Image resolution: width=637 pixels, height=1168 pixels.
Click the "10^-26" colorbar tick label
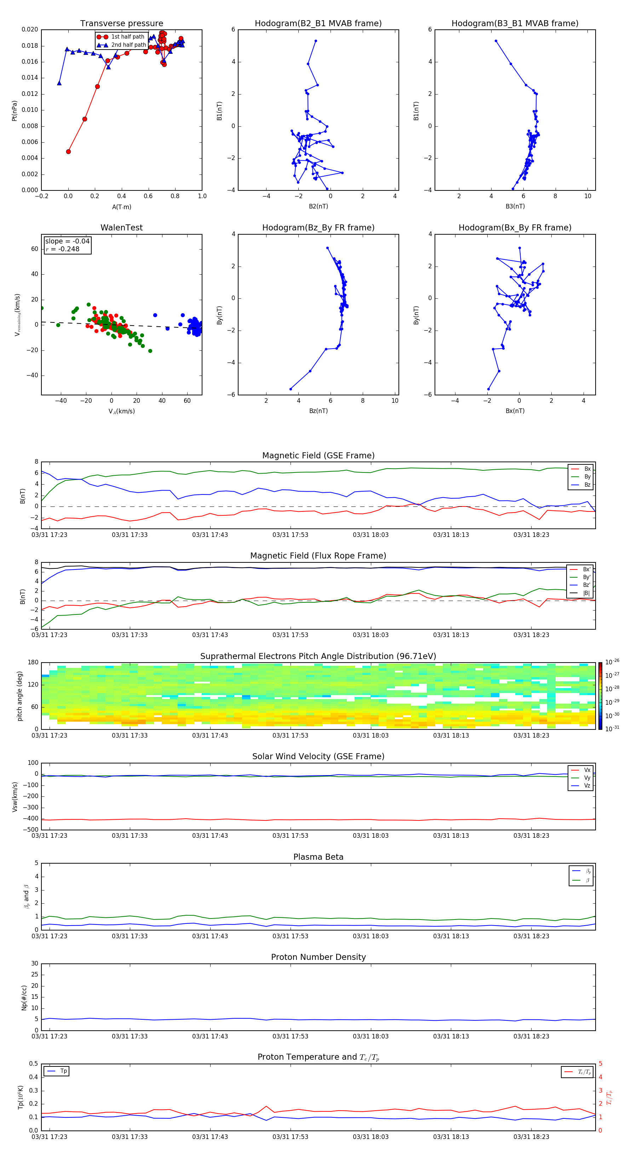[x=612, y=662]
